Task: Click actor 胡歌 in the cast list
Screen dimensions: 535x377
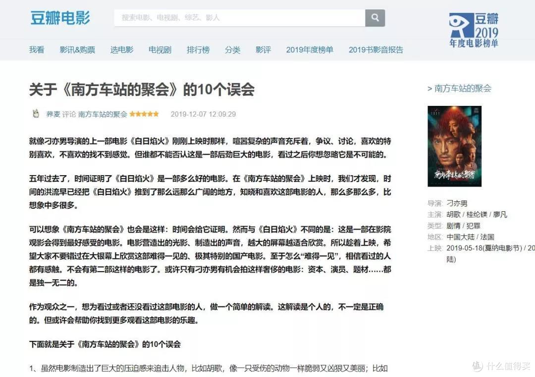Action: point(453,215)
